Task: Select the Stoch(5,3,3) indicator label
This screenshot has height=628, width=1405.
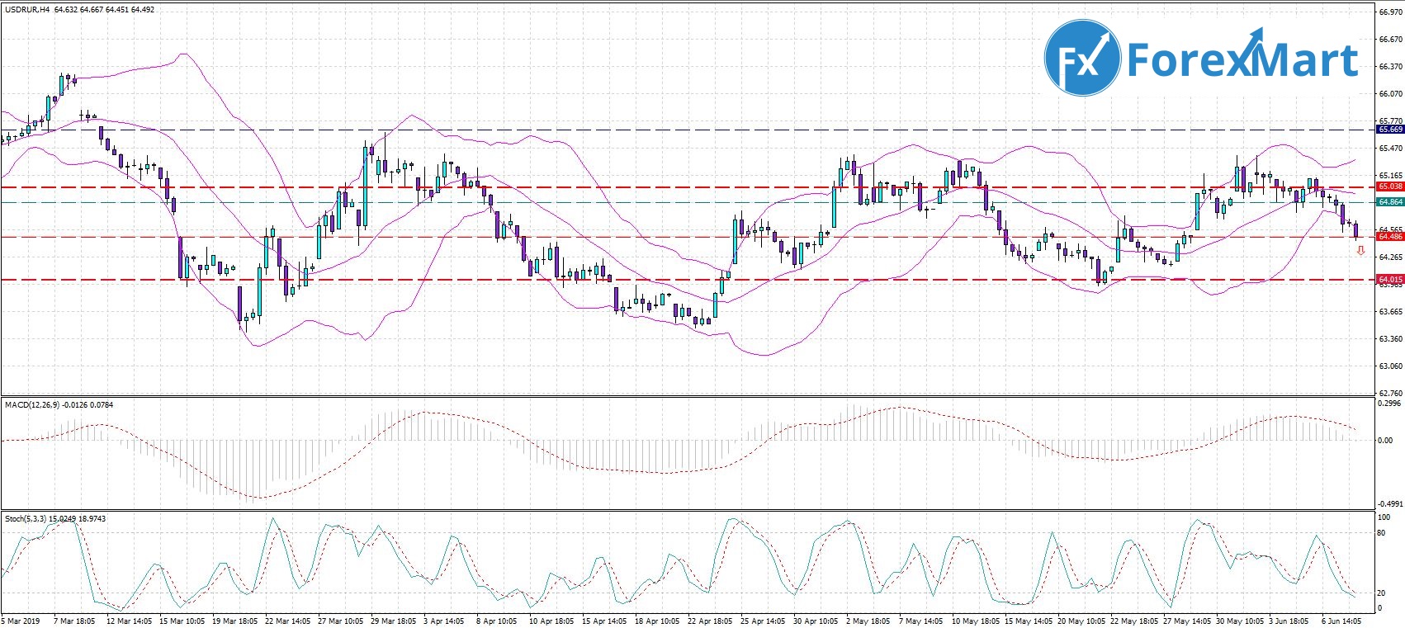Action: [26, 518]
